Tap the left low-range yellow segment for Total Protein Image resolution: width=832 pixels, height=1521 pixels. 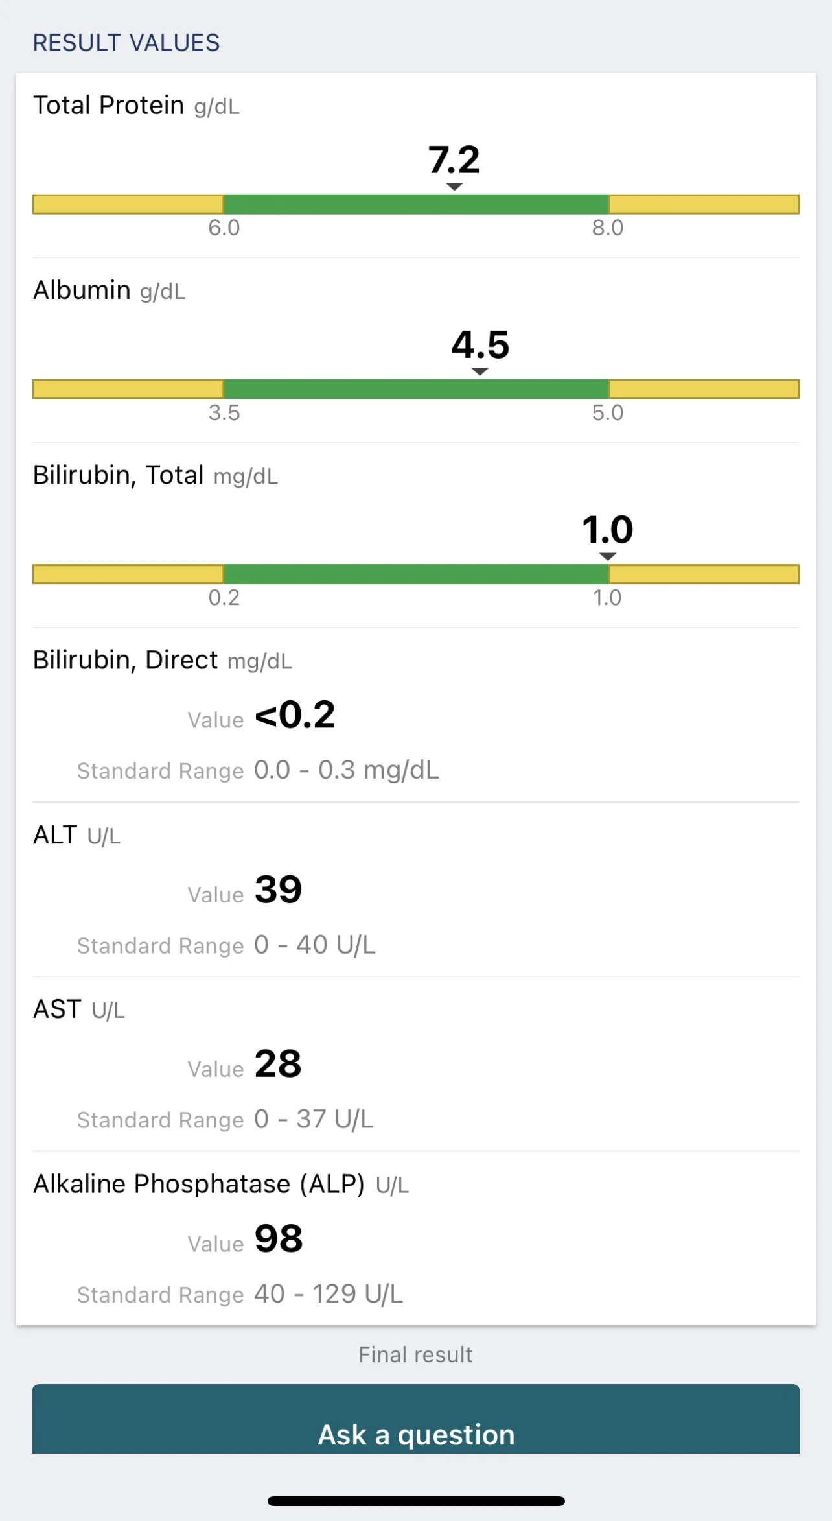click(128, 204)
